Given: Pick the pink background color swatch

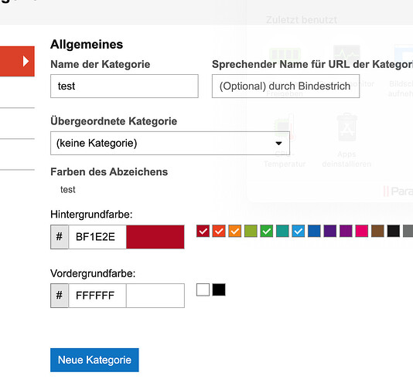Looking at the screenshot, I should pos(362,231).
